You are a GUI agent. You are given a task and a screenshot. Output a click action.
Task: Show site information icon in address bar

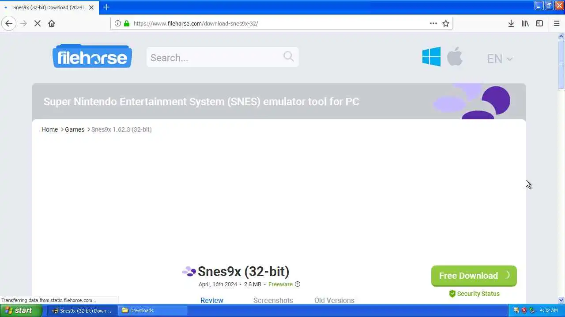pos(118,23)
